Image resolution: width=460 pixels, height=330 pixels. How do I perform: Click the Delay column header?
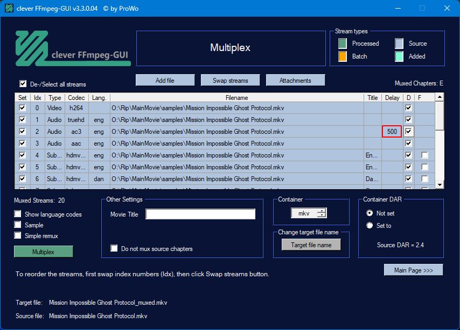(392, 97)
